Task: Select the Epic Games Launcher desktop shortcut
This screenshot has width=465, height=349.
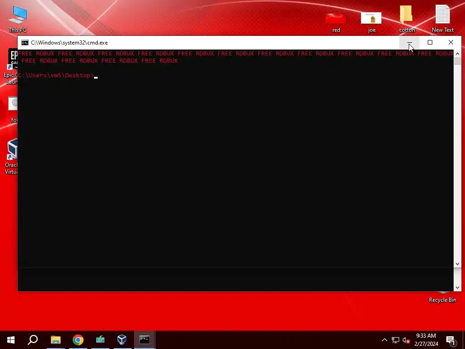Action: point(11,67)
